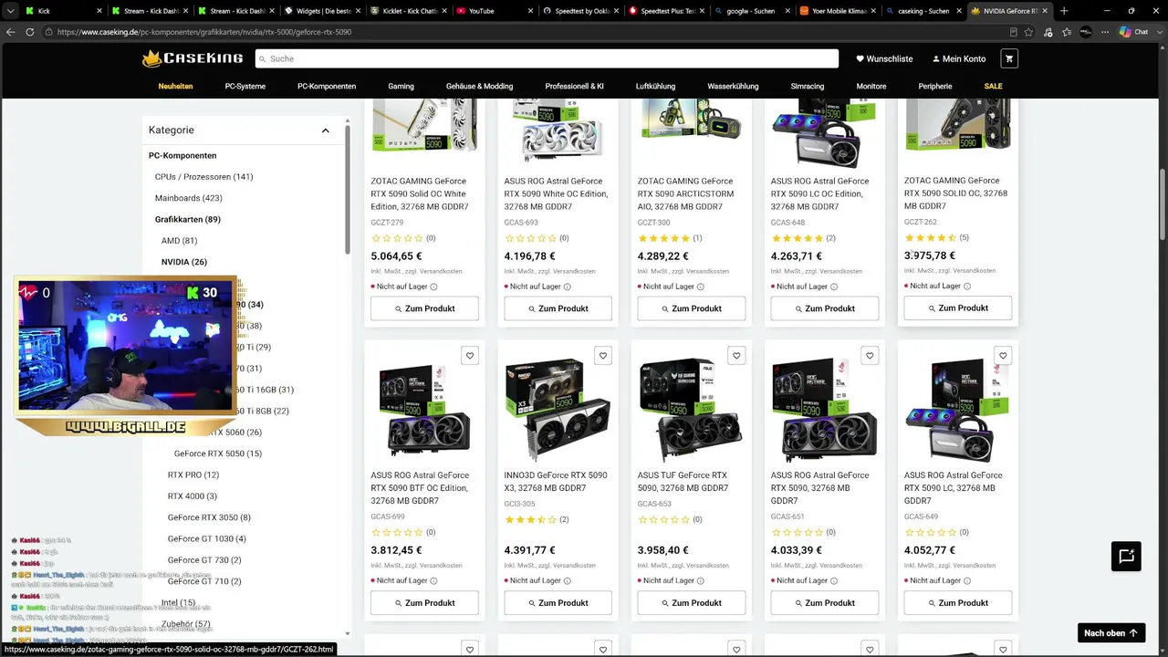Click the Nach oben button

click(x=1111, y=633)
